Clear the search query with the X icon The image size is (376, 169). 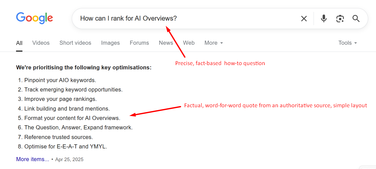(x=304, y=19)
